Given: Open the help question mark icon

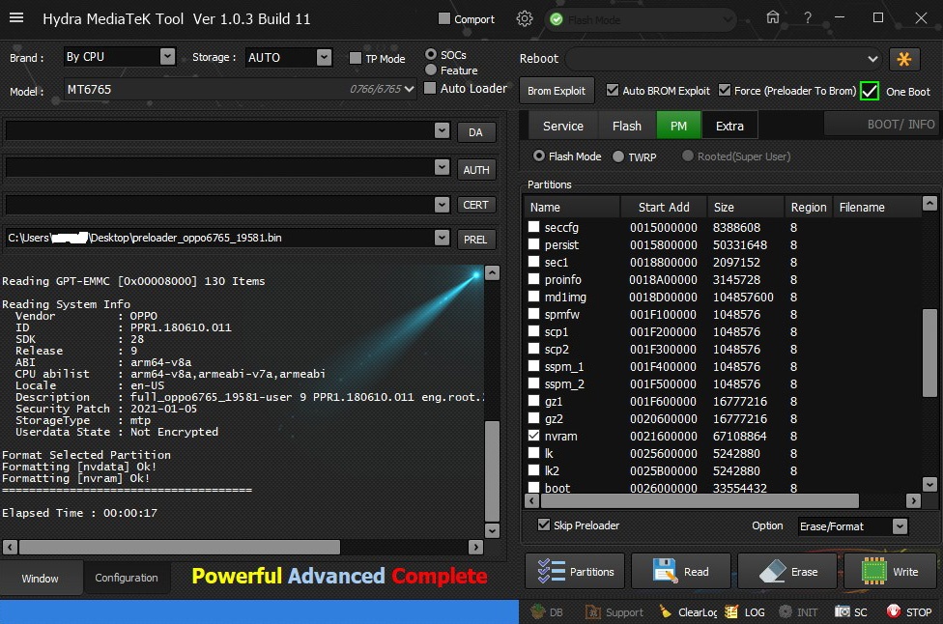Looking at the screenshot, I should point(808,18).
